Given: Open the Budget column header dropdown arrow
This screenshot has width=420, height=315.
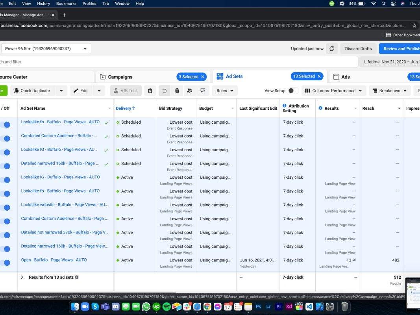Looking at the screenshot, I should 233,109.
